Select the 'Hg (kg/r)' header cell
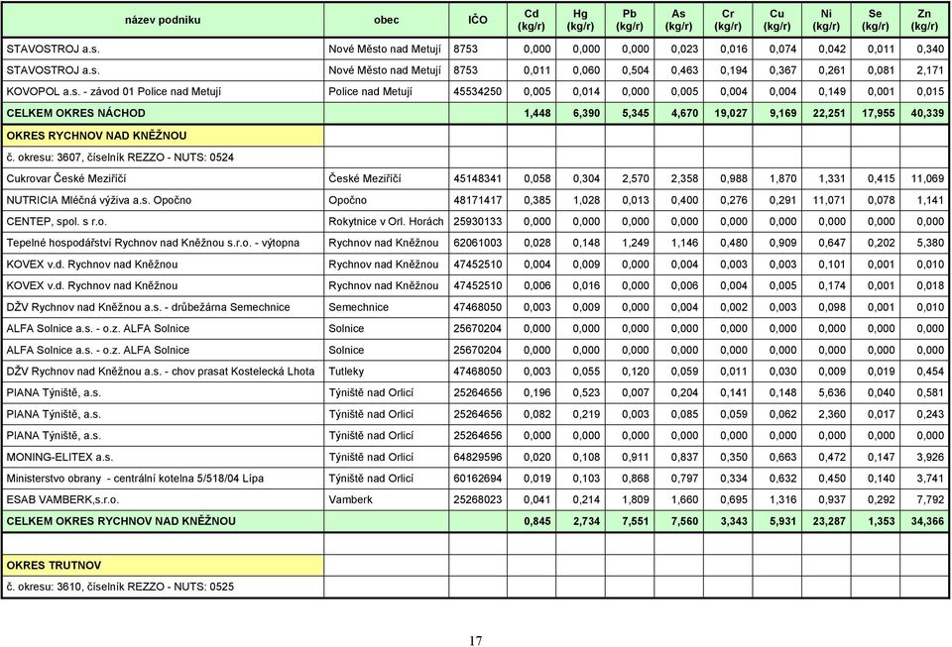The height and width of the screenshot is (647, 952). click(580, 20)
